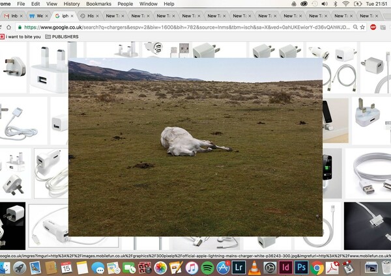Close the Google 'iph' tab
The width and height of the screenshot is (391, 276).
(x=72, y=16)
